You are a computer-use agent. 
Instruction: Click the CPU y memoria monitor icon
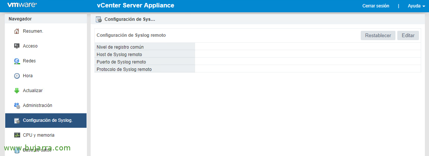point(17,135)
